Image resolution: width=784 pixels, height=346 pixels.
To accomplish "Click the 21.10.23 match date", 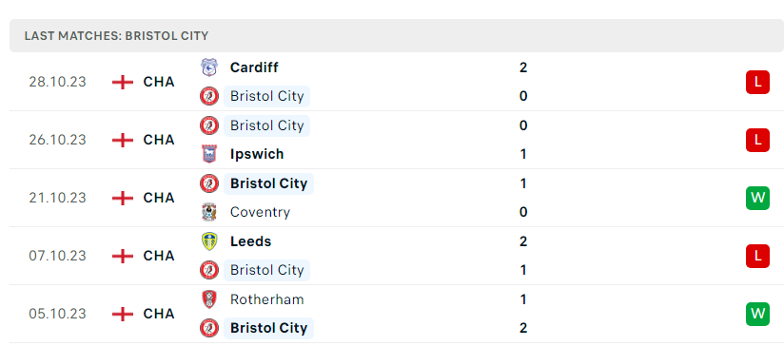I will pos(57,199).
